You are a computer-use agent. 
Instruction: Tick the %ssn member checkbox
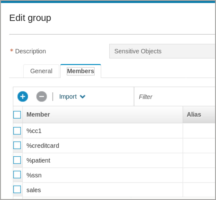coord(17,175)
